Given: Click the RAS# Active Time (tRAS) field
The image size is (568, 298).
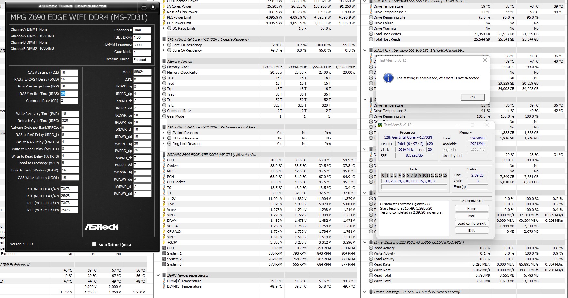Looking at the screenshot, I should [x=69, y=94].
